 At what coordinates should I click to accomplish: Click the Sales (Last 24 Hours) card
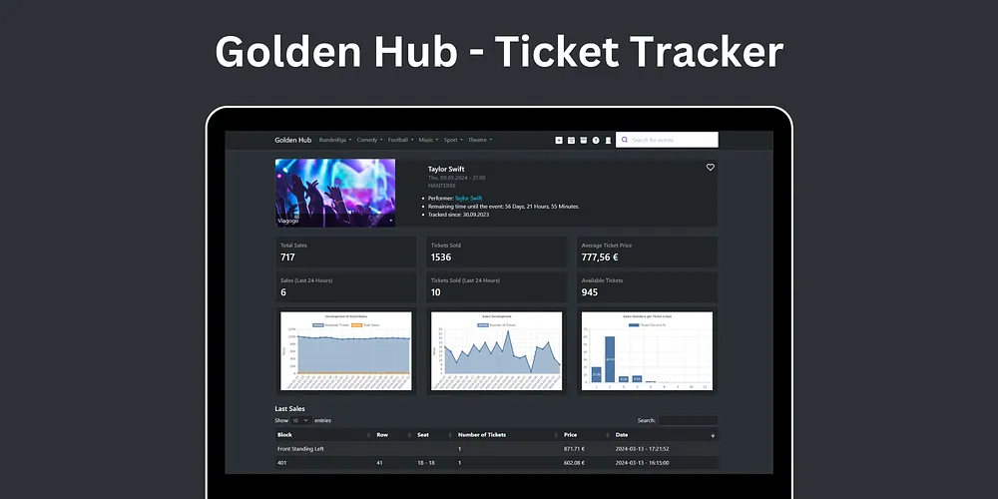[x=346, y=287]
